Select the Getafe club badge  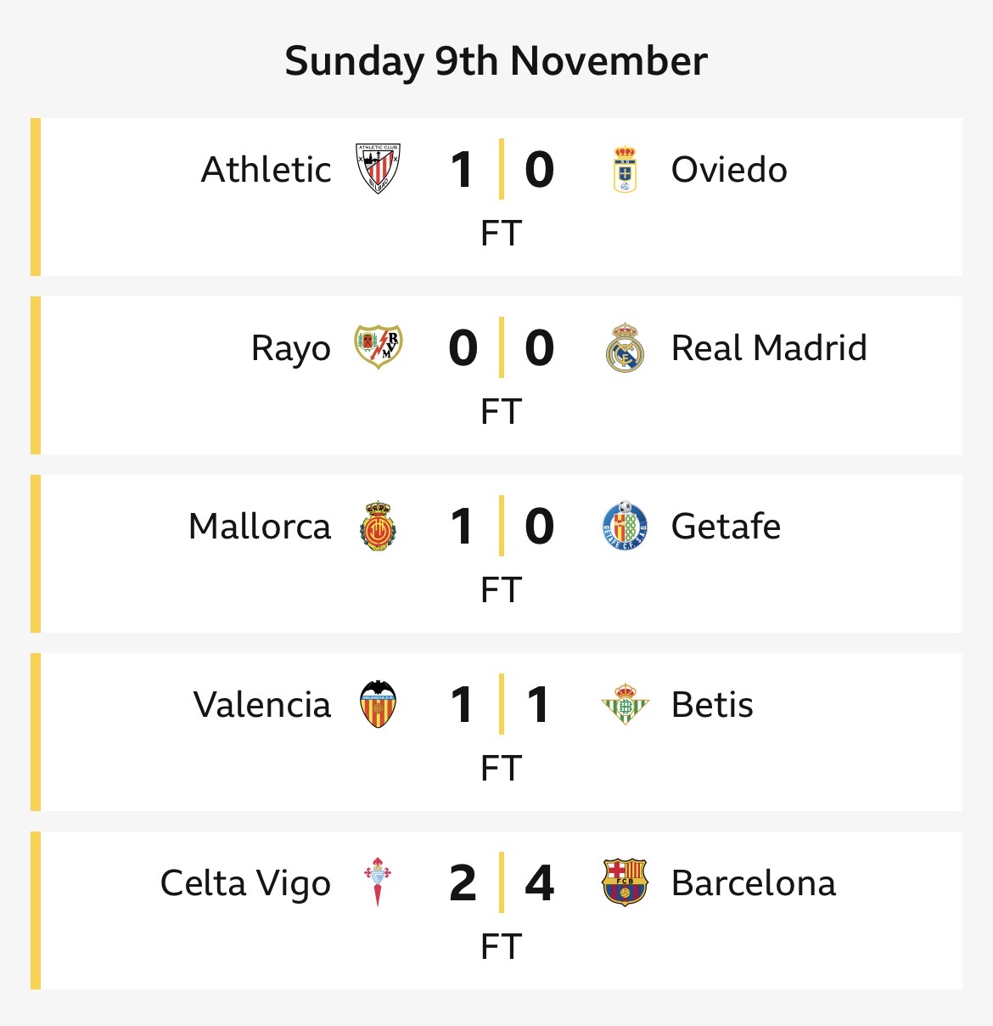point(625,526)
